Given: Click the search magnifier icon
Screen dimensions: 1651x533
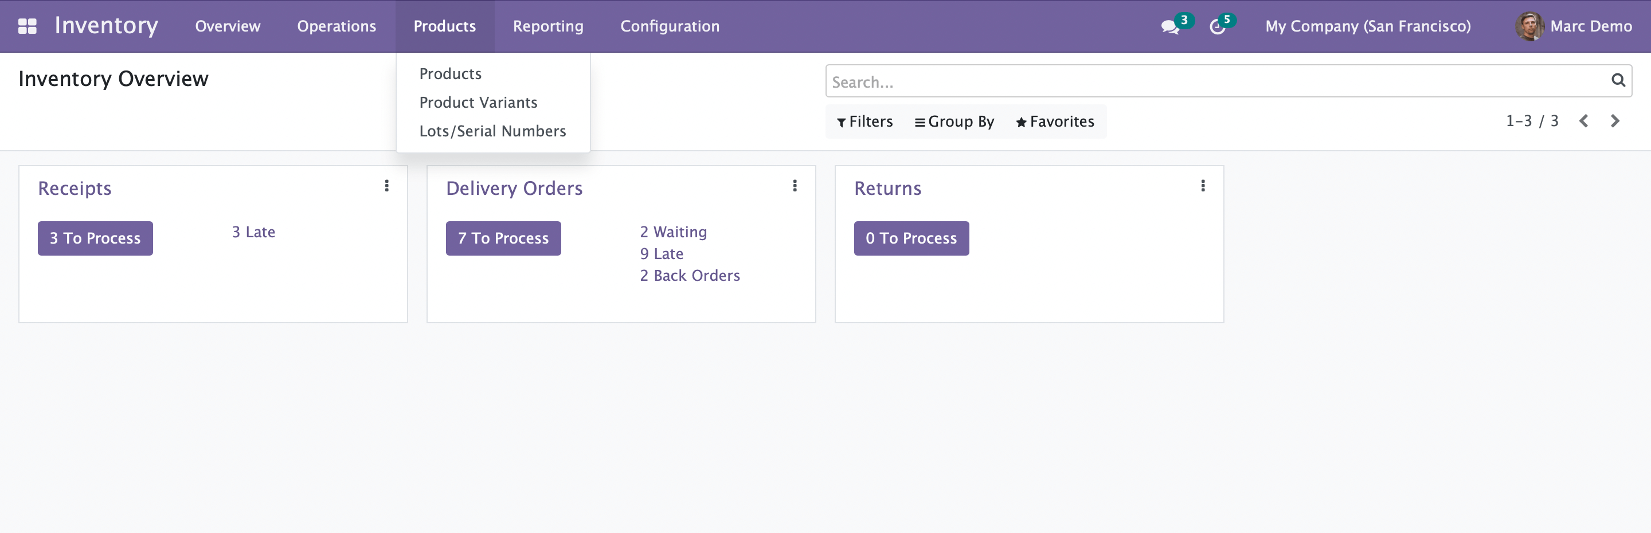Looking at the screenshot, I should [x=1618, y=80].
